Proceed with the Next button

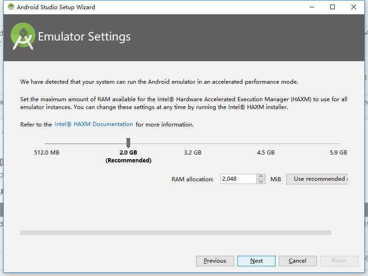click(256, 261)
